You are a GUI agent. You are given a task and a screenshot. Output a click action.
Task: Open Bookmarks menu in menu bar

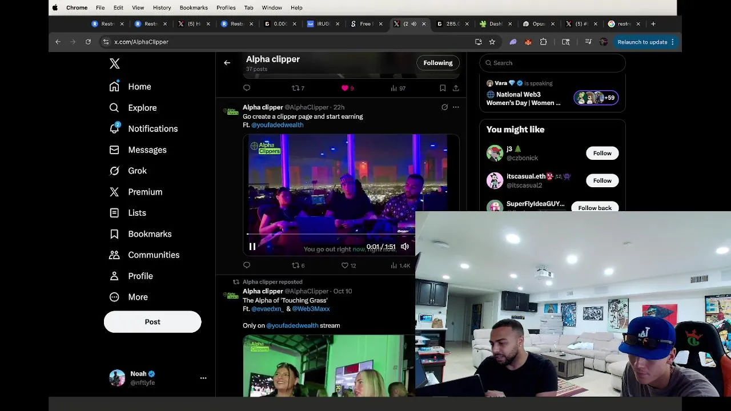pyautogui.click(x=194, y=7)
